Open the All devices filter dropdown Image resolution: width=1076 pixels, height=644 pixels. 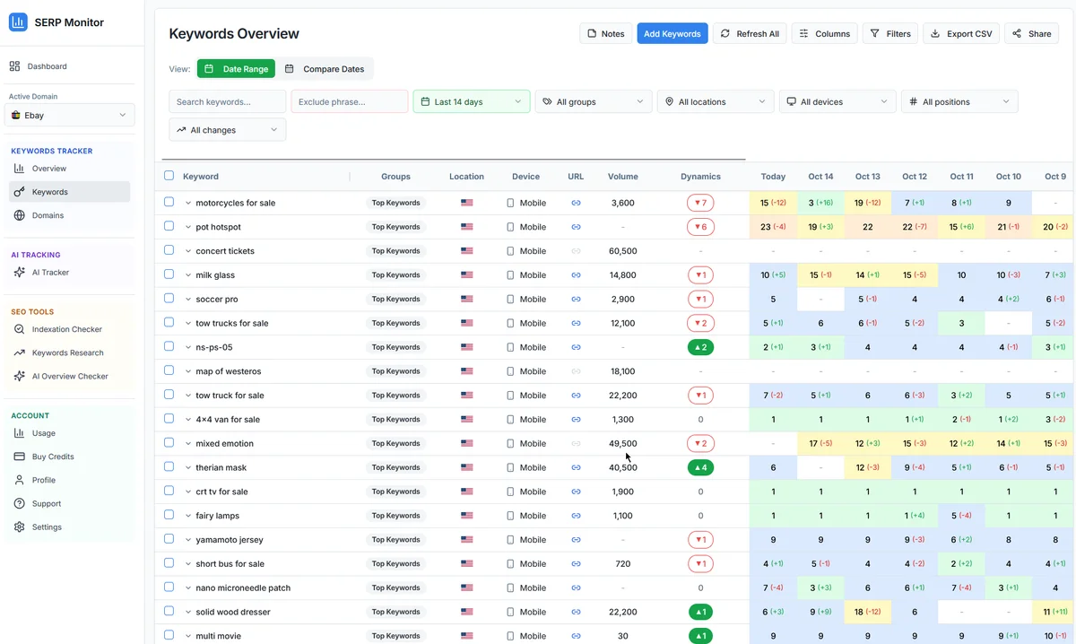(x=837, y=101)
